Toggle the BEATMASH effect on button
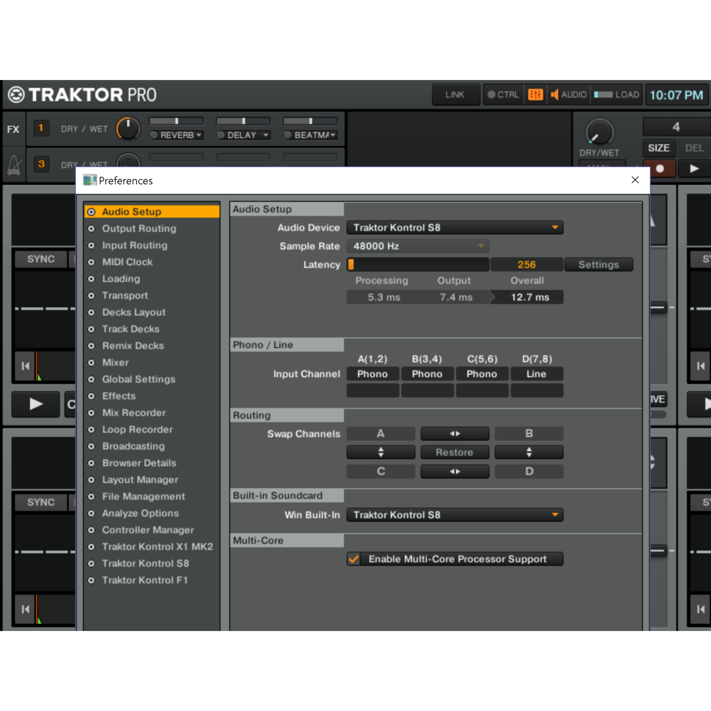The image size is (711, 711). [288, 135]
